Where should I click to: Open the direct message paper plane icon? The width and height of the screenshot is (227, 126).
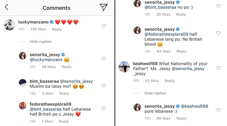coord(104,7)
